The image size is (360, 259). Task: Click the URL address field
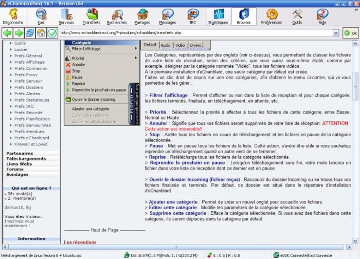196,33
